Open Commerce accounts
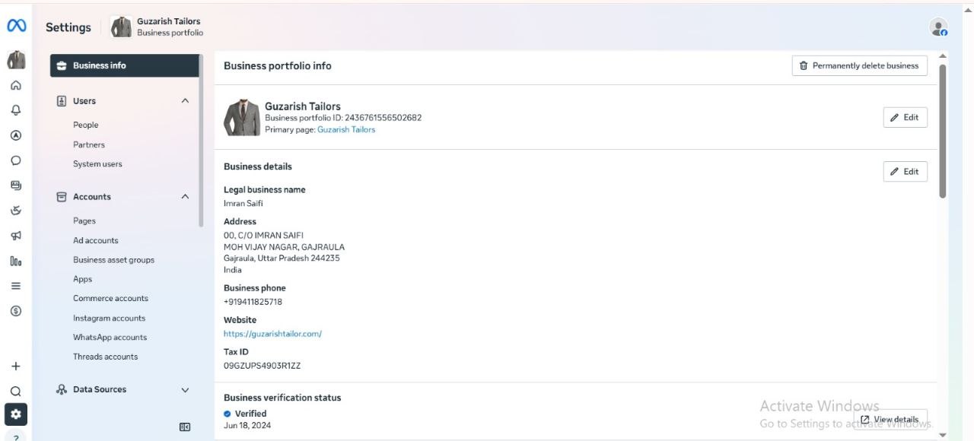Viewport: 974px width, 441px height. (x=110, y=299)
